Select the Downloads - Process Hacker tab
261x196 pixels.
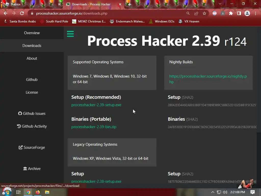pos(94,4)
